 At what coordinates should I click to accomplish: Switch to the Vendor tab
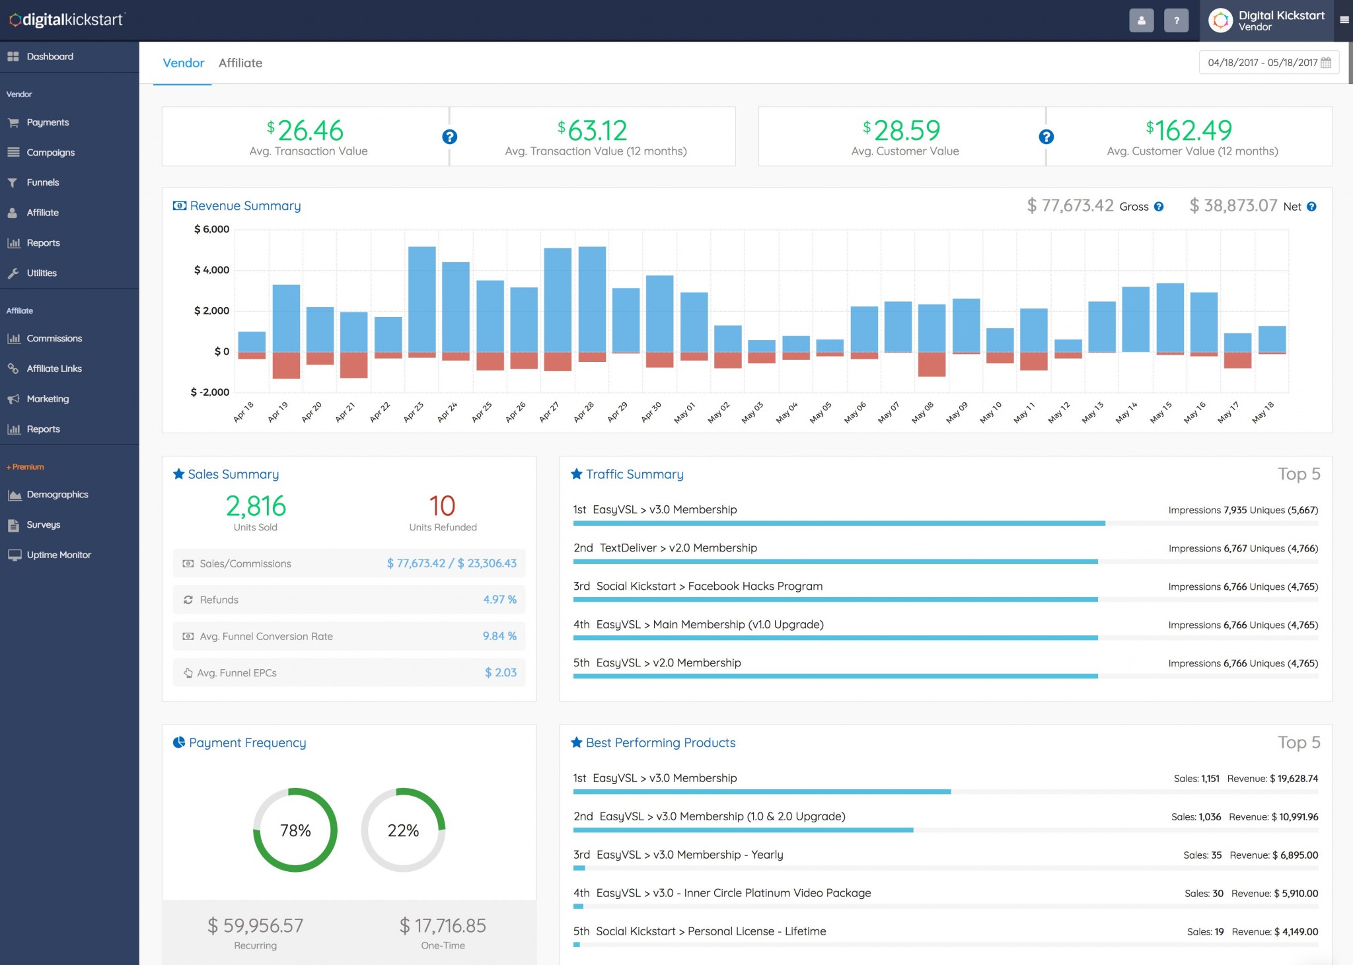(x=183, y=63)
